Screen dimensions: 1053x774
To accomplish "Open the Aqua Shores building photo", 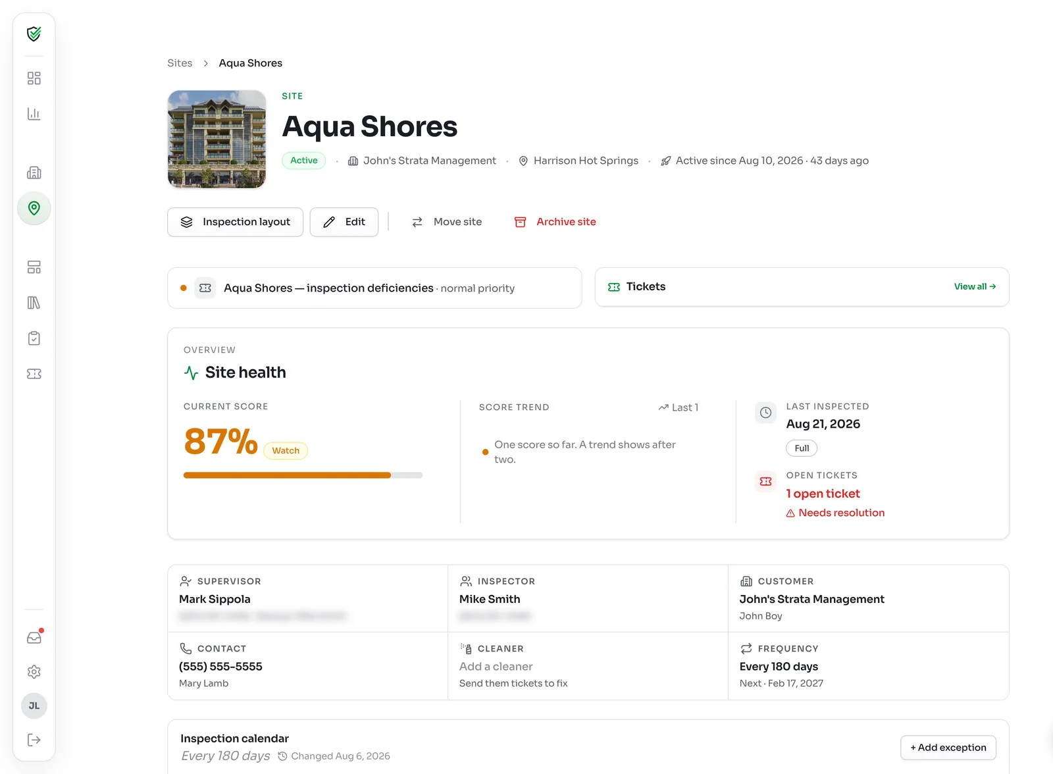I will [x=217, y=139].
